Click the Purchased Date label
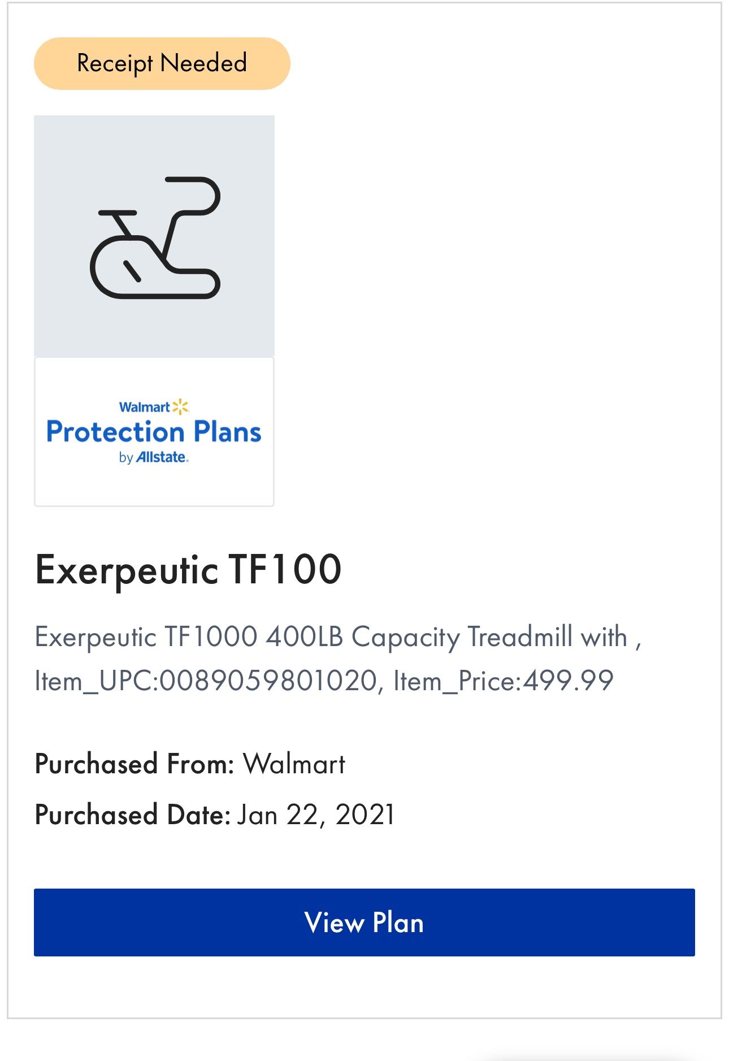729x1061 pixels. coord(133,815)
